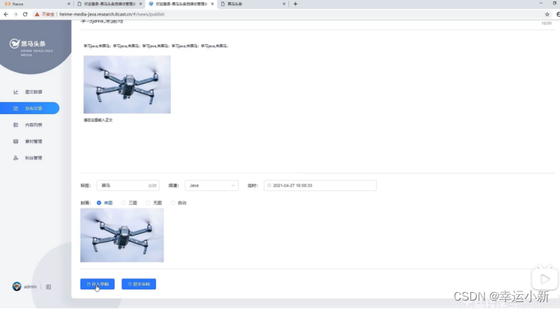Reload the page
The image size is (560, 309).
pos(25,14)
